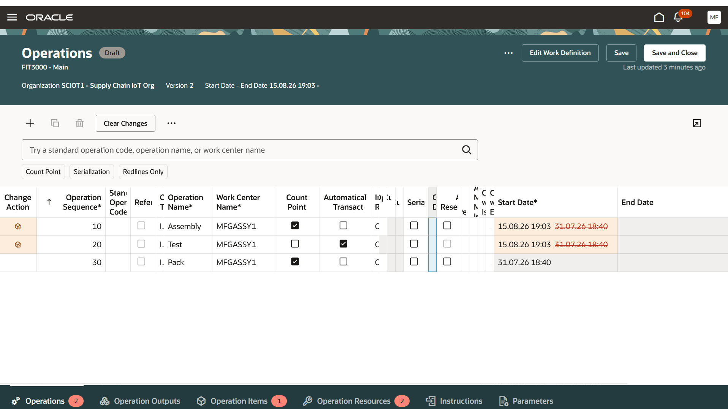Apply the Redlines Only filter chip

[143, 172]
